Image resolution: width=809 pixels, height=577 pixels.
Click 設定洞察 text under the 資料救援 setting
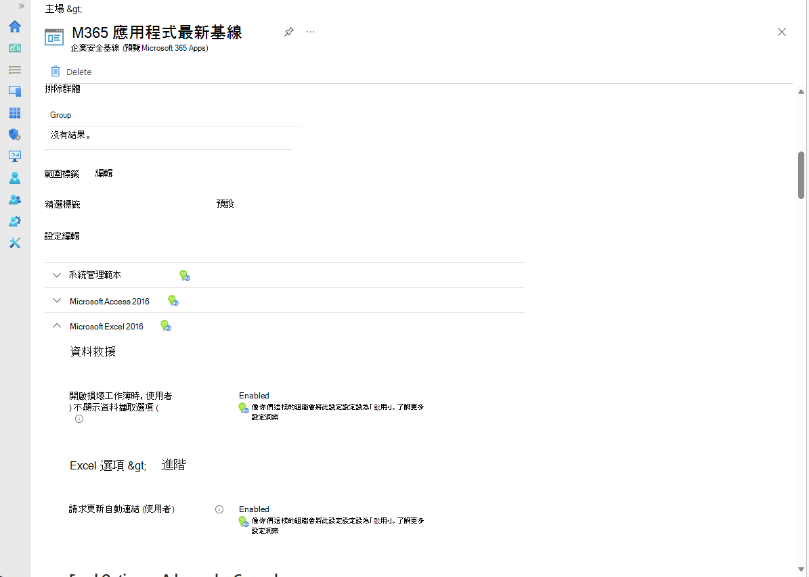pos(265,417)
